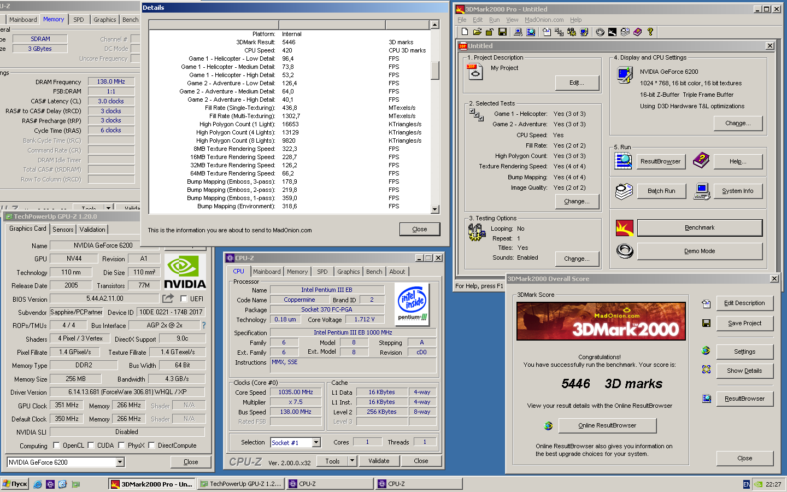787x492 pixels.
Task: Click Change button under Selected Tests
Action: point(577,201)
